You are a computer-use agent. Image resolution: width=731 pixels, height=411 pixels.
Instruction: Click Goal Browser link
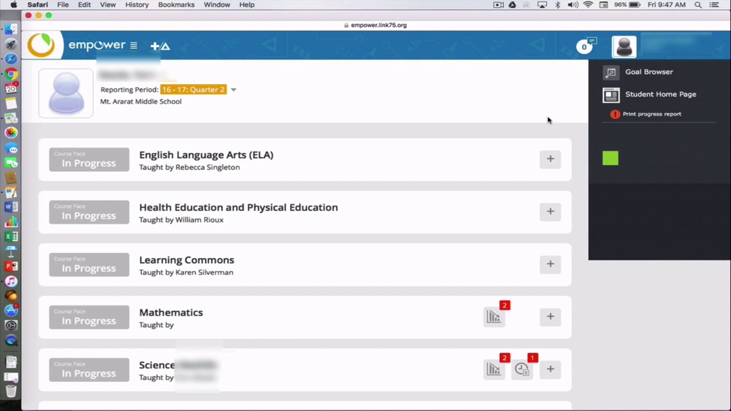pos(649,72)
